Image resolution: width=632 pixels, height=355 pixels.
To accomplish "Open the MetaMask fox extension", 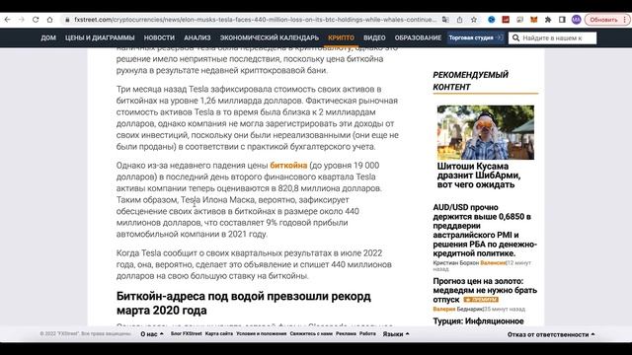I will pyautogui.click(x=533, y=20).
